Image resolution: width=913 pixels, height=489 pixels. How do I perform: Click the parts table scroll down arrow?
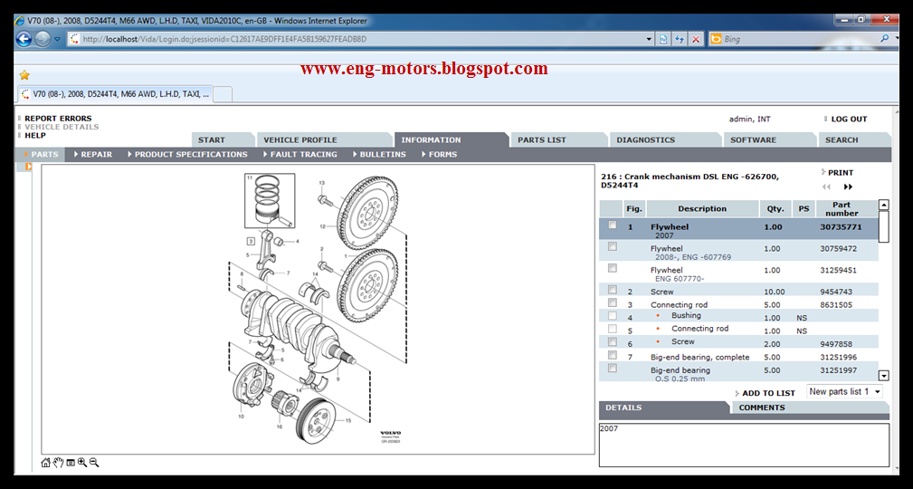(883, 376)
